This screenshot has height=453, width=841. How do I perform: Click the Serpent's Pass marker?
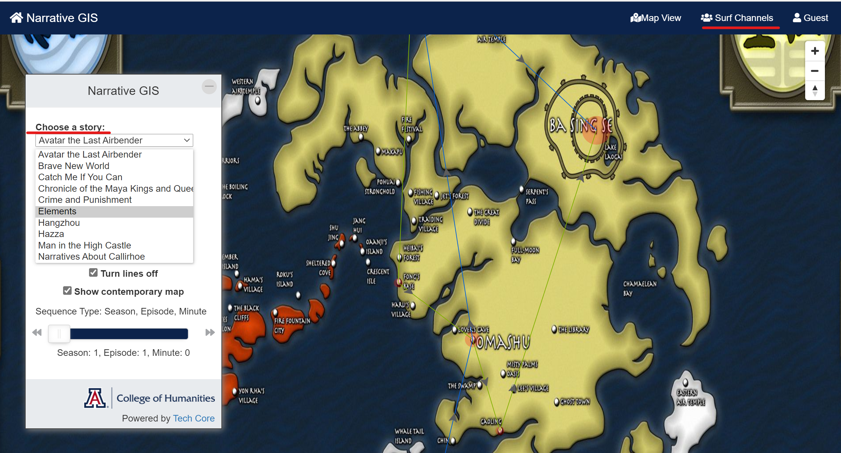(521, 189)
